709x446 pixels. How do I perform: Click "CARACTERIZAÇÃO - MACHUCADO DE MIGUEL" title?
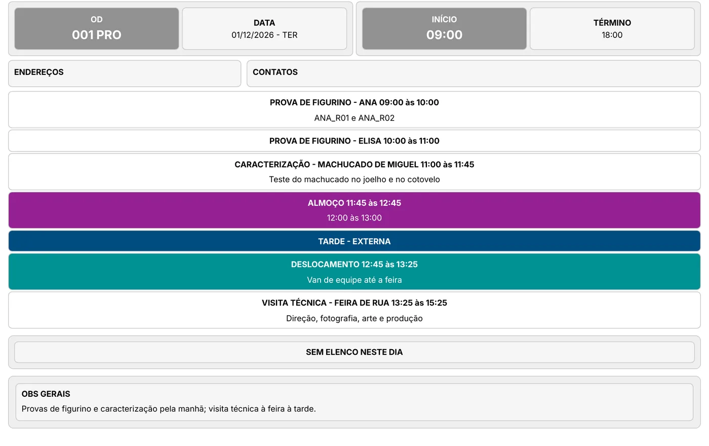(354, 164)
